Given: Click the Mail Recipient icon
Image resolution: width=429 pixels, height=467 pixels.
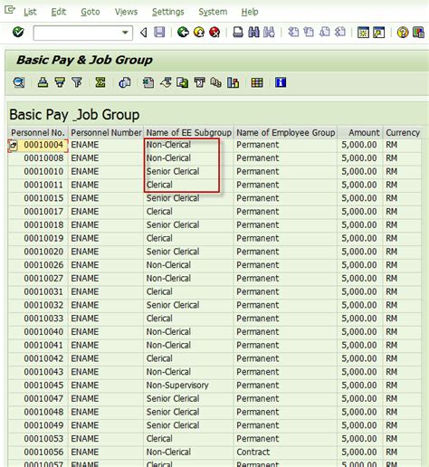Looking at the screenshot, I should [x=199, y=82].
